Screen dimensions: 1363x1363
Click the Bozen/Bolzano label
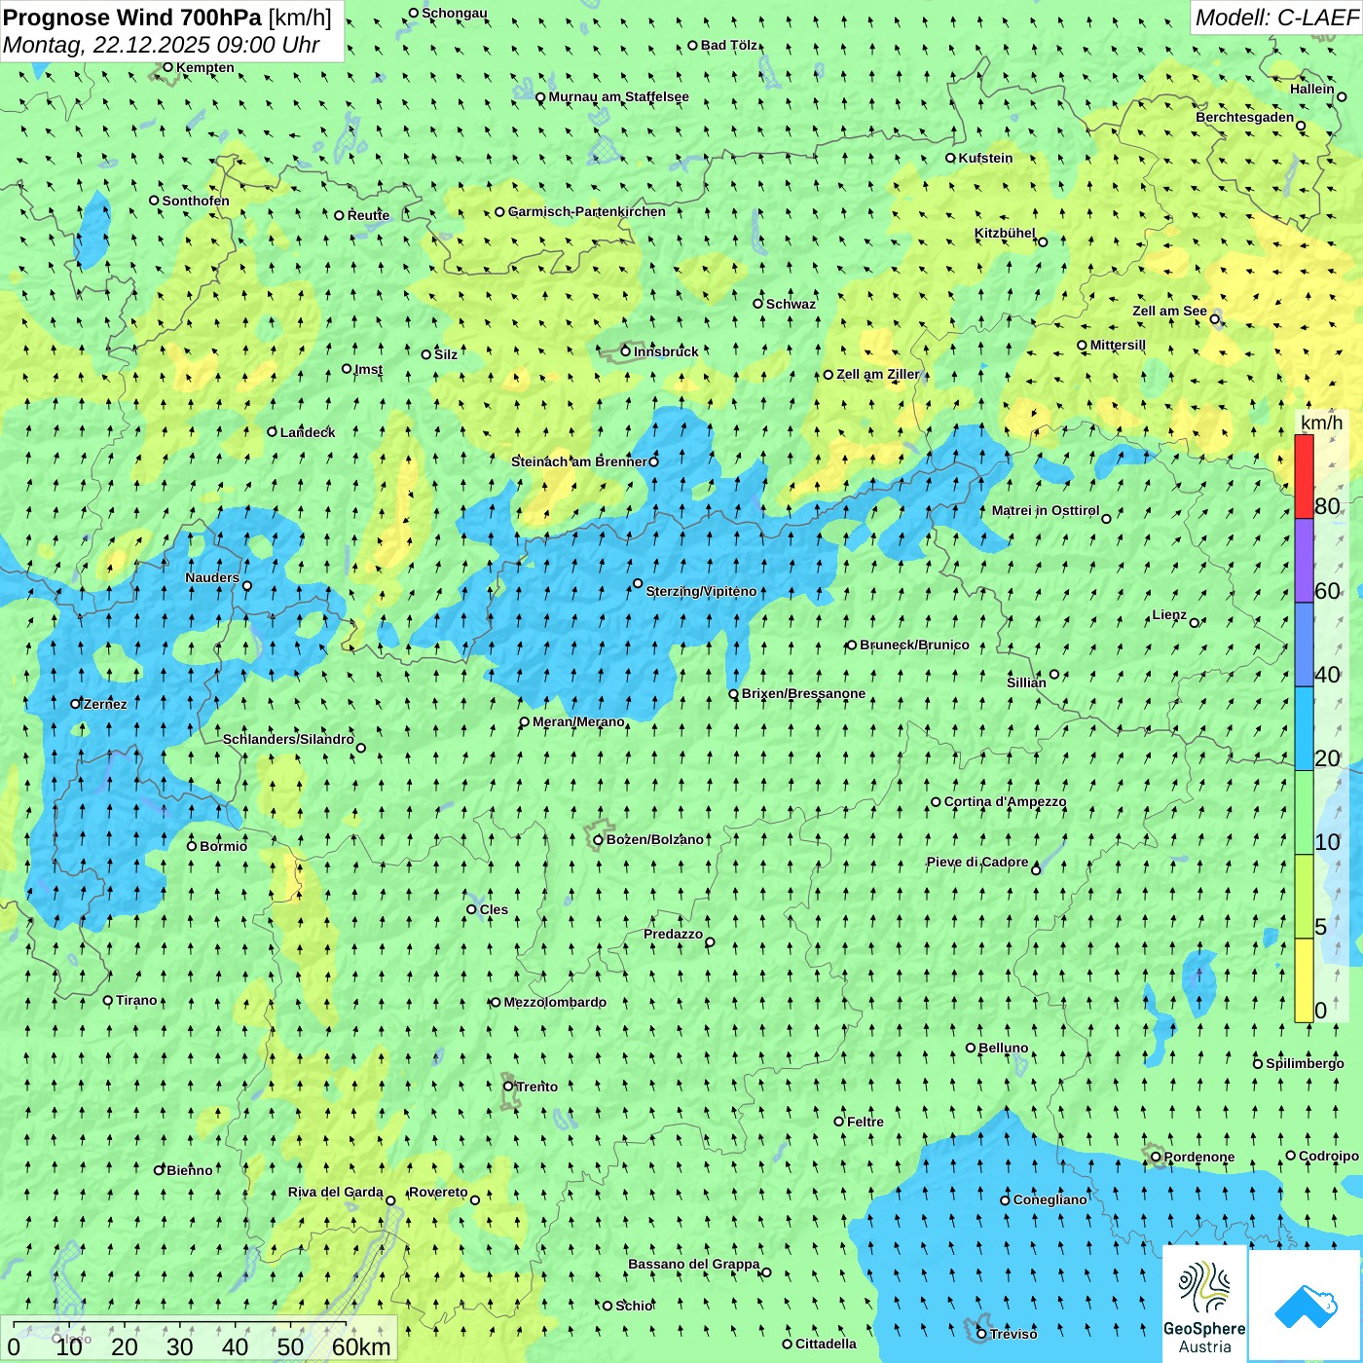tap(654, 839)
